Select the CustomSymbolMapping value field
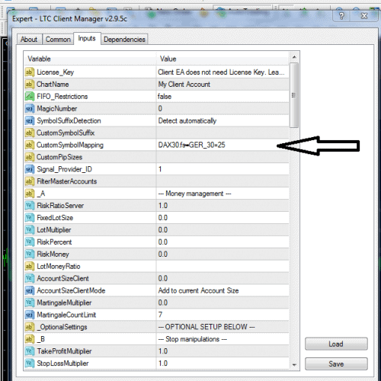The image size is (381, 381). 223,145
